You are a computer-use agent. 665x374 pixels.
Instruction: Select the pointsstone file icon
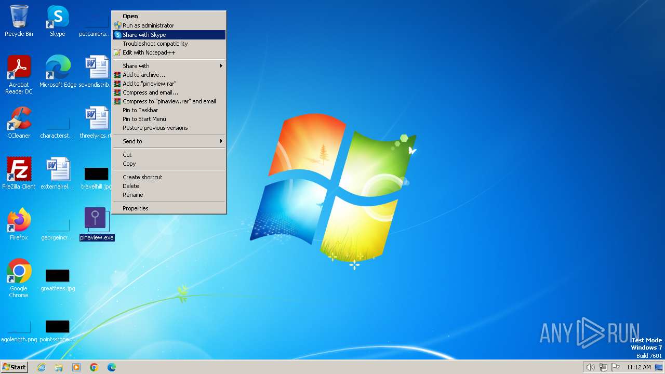click(58, 330)
